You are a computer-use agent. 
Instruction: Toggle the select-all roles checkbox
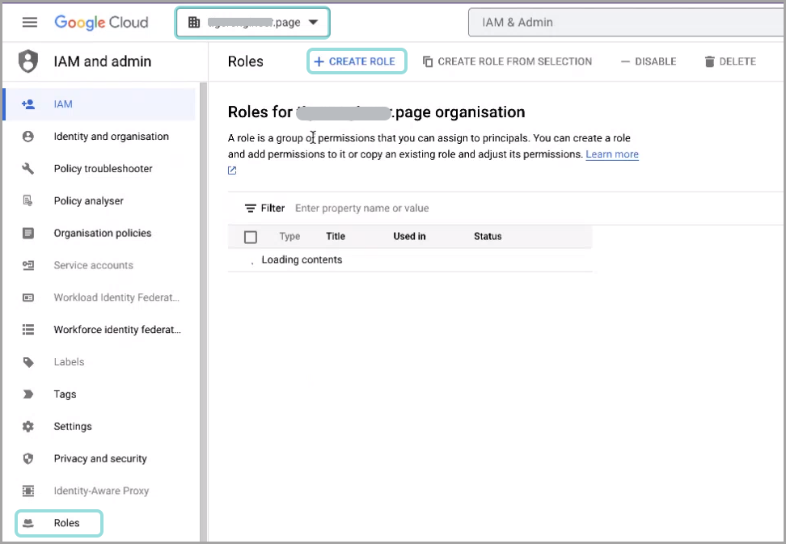(251, 237)
